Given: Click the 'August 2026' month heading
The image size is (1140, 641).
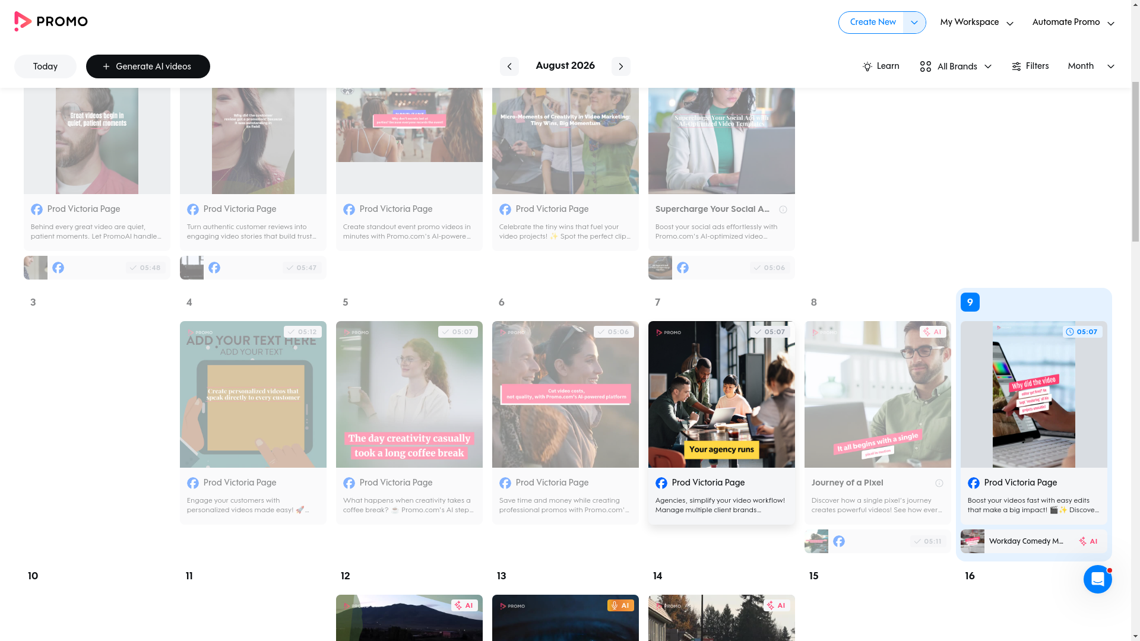Looking at the screenshot, I should tap(565, 66).
